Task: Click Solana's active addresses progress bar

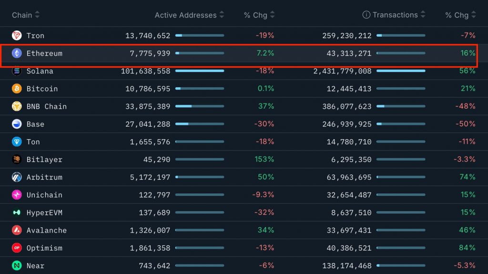Action: tap(200, 71)
